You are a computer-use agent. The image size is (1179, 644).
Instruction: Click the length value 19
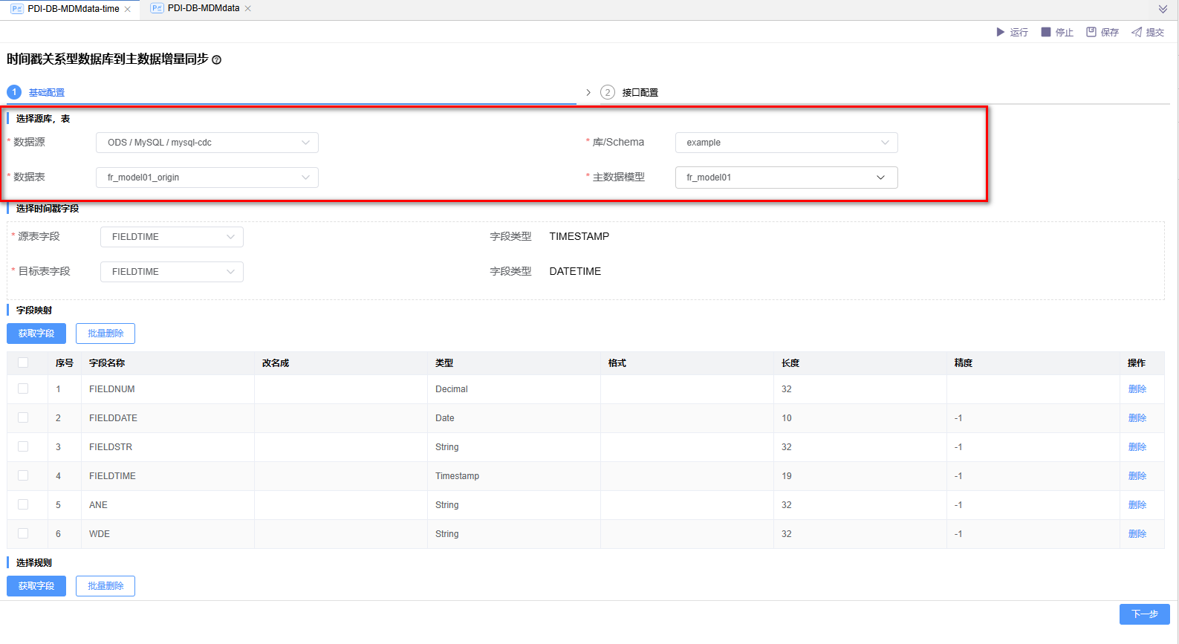(787, 476)
